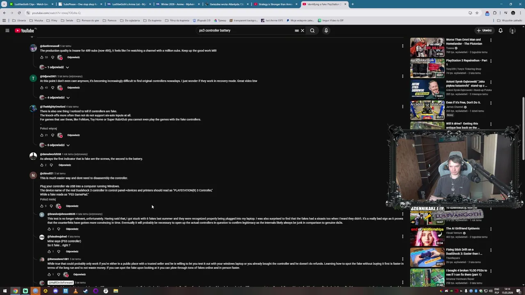Viewport: 525px width, 295px height.
Task: Open more options for The AI Girlfriend Epidemic video
Action: pyautogui.click(x=491, y=229)
